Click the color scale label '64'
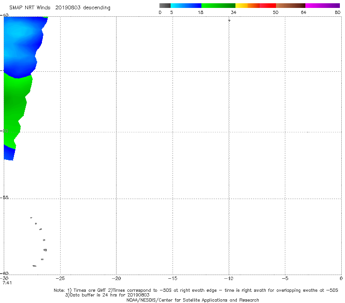Screen dimensions: 345x303 pos(304,12)
